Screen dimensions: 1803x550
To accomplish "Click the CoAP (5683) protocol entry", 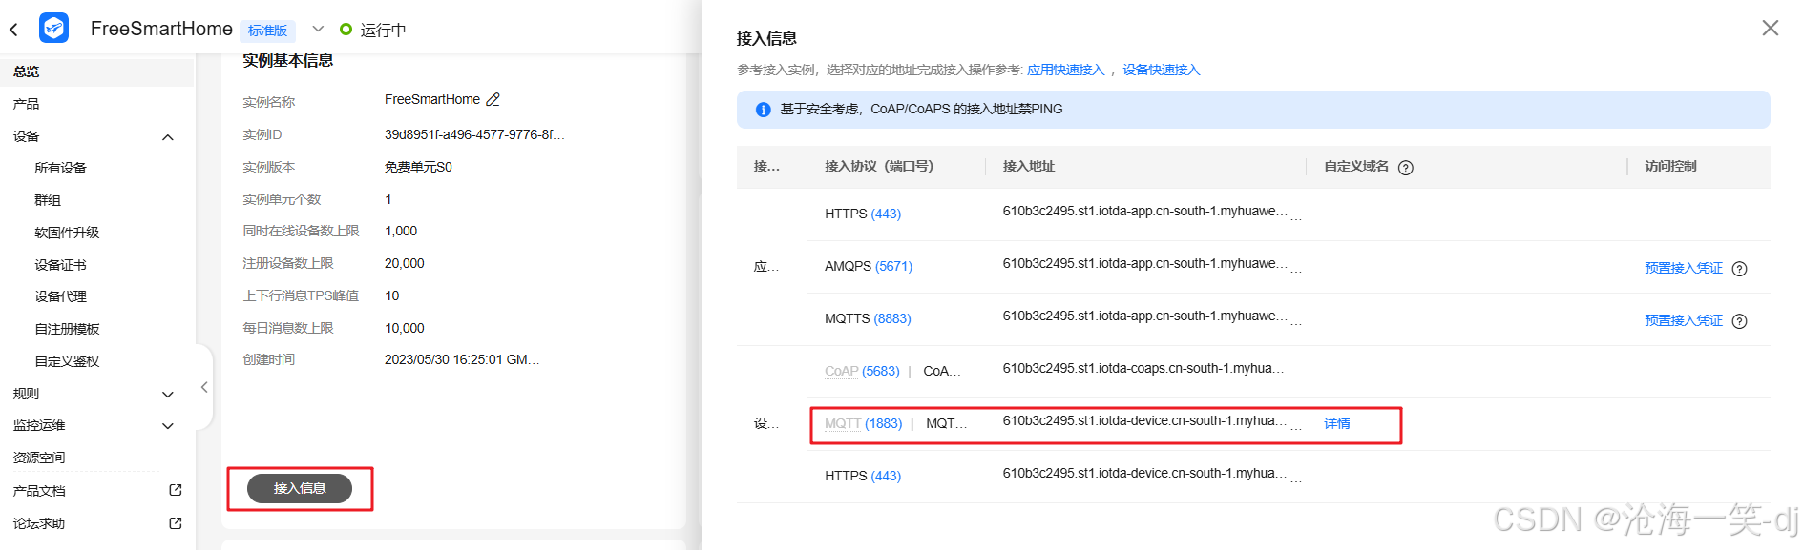I will 862,371.
